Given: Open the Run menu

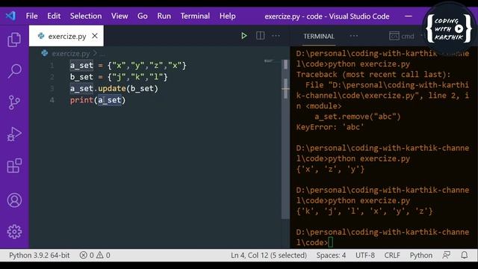Looking at the screenshot, I should coord(164,16).
